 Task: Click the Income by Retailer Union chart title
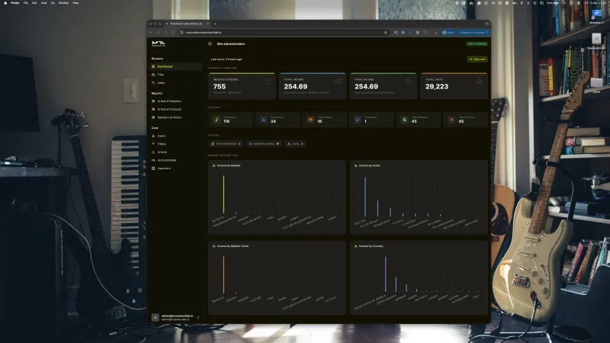click(x=233, y=246)
